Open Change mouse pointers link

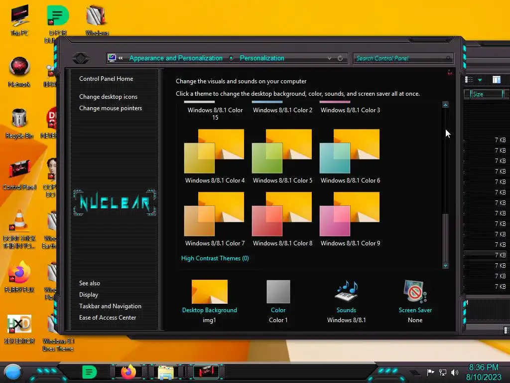tap(111, 108)
